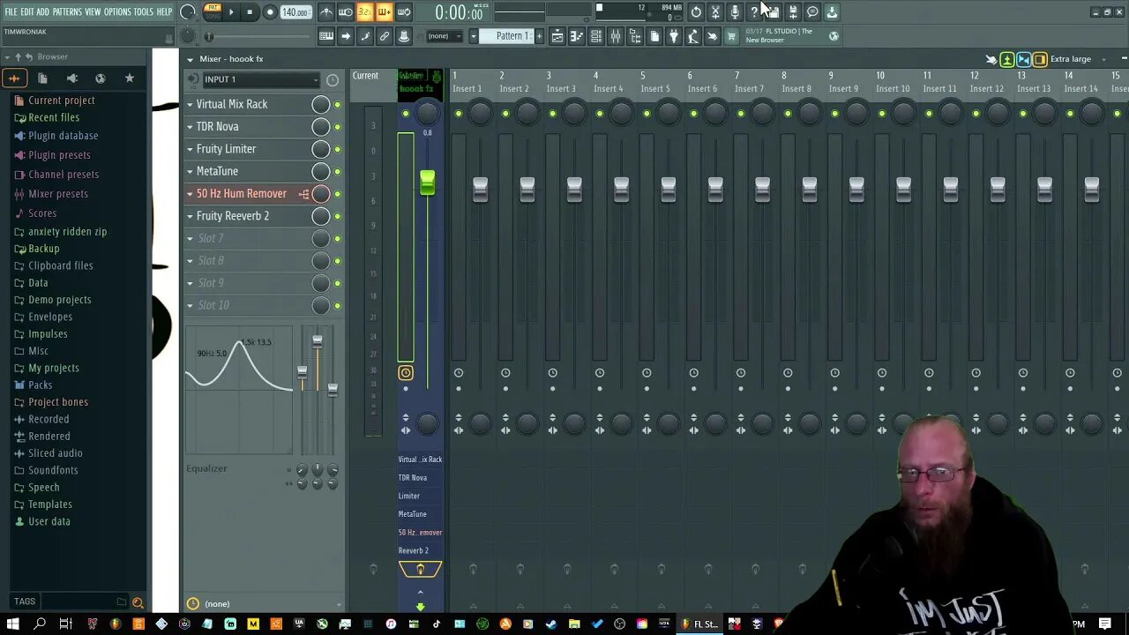Screen dimensions: 1129x635
Task: Mute the hoook fx current track LED
Action: click(x=406, y=114)
